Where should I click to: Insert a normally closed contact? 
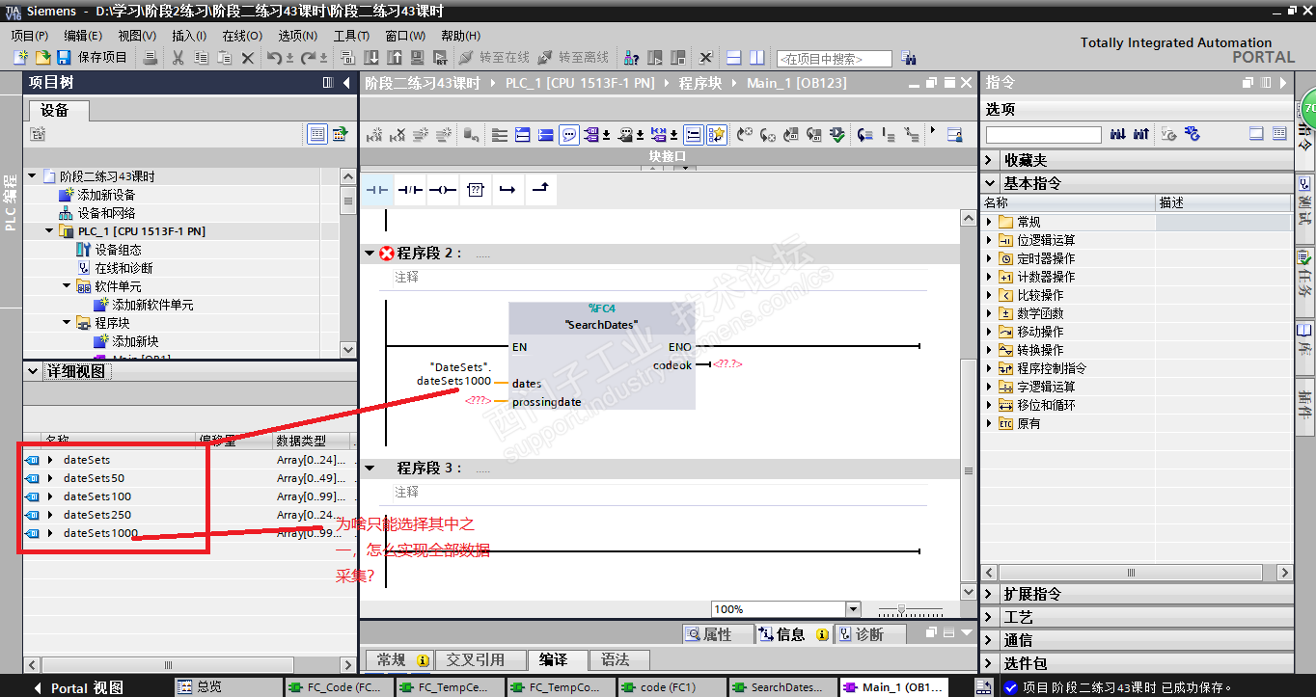coord(410,190)
